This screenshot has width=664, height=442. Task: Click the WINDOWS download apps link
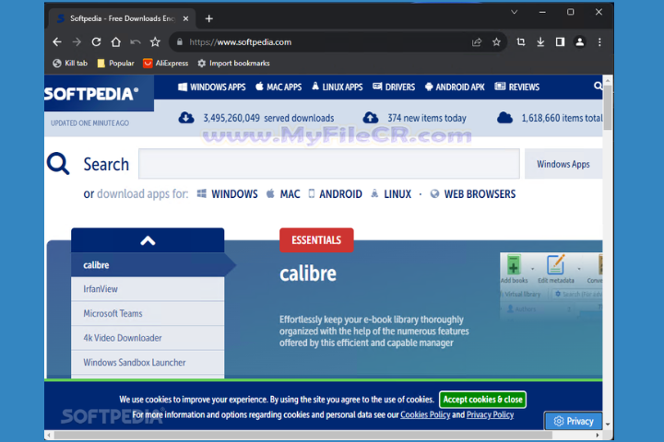point(228,194)
